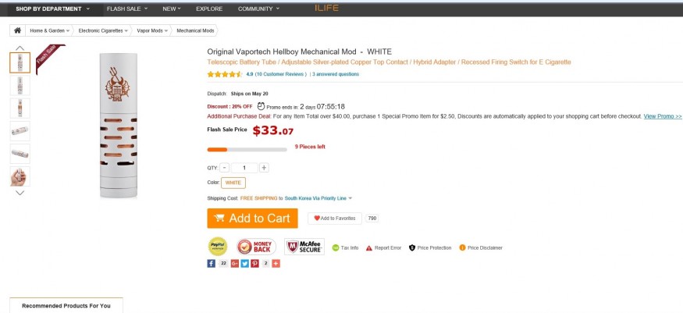Select the hand-holding-mod product thumbnail
683x313 pixels.
pos(20,176)
